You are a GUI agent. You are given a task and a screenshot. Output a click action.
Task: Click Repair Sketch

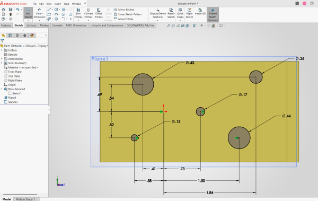pos(171,13)
